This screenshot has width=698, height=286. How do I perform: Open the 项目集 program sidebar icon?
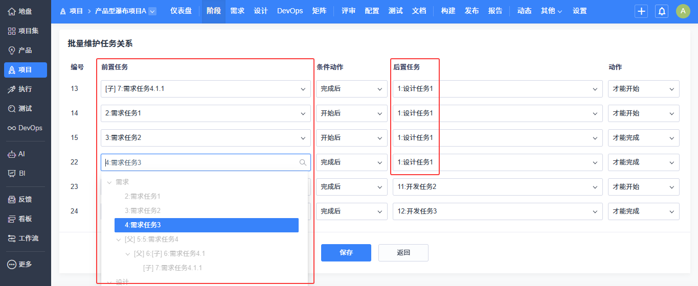point(12,31)
